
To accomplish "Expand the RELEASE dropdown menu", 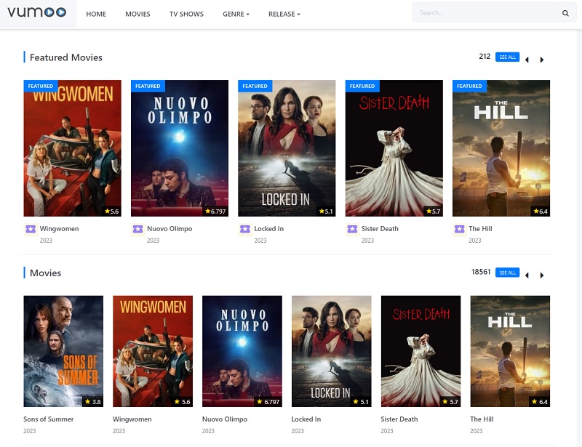I will click(x=284, y=14).
